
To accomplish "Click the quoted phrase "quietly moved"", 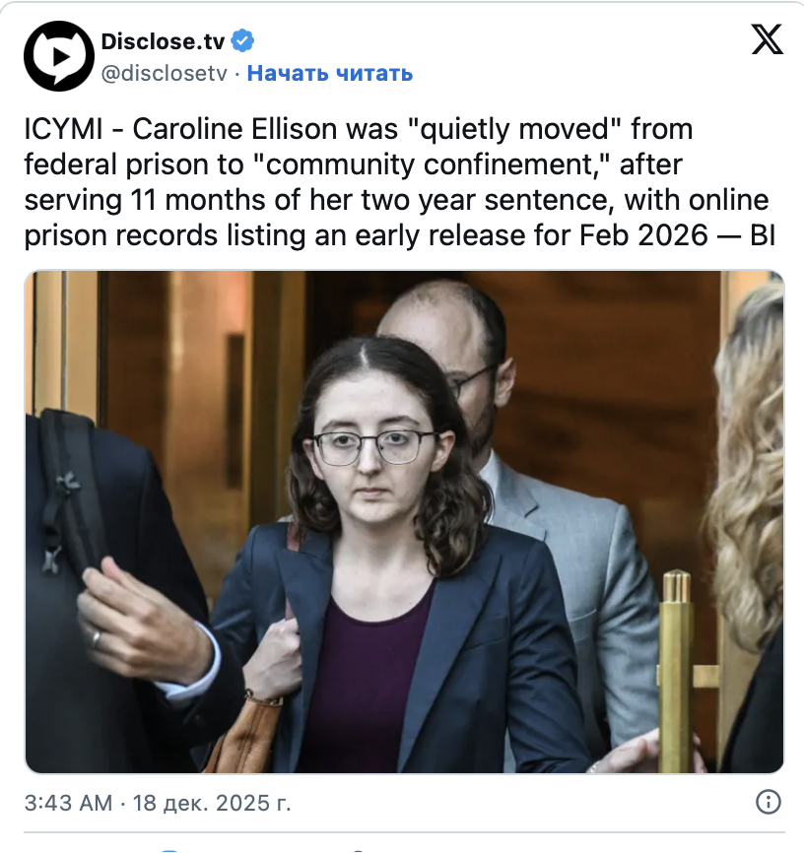I will click(x=514, y=131).
